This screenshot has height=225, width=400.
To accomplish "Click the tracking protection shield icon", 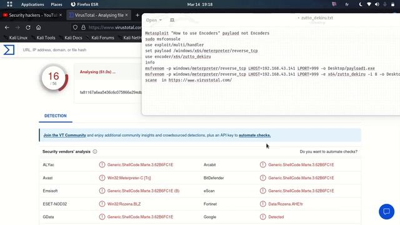I will click(x=75, y=27).
